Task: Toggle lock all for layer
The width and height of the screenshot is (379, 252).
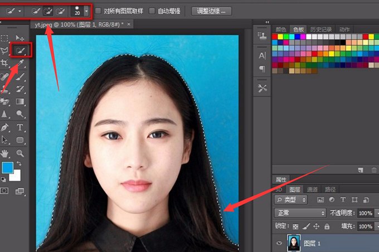Action: 327,226
